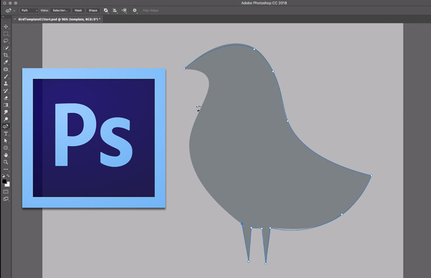The width and height of the screenshot is (431, 278).
Task: Close the BirdTemplate01Start.psd document tab
Action: coord(15,19)
